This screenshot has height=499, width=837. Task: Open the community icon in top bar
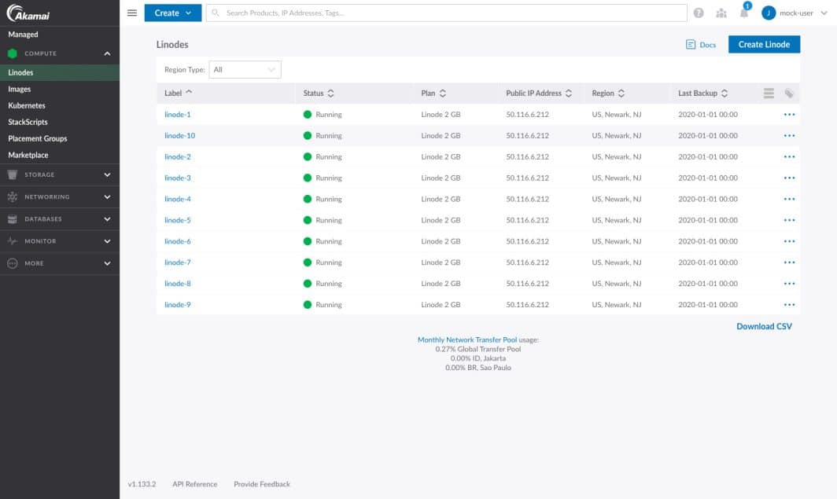(x=721, y=13)
